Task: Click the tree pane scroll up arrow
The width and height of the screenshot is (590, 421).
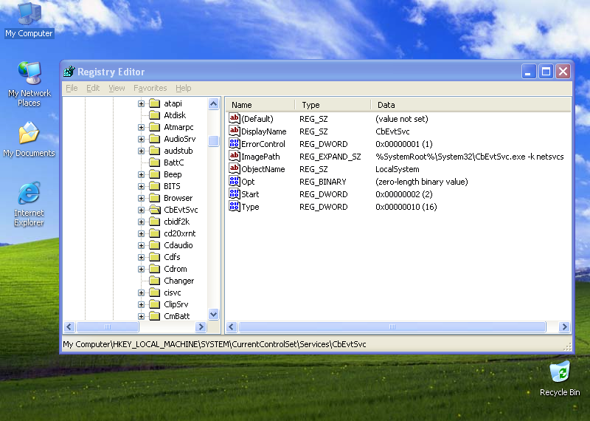Action: tap(213, 103)
